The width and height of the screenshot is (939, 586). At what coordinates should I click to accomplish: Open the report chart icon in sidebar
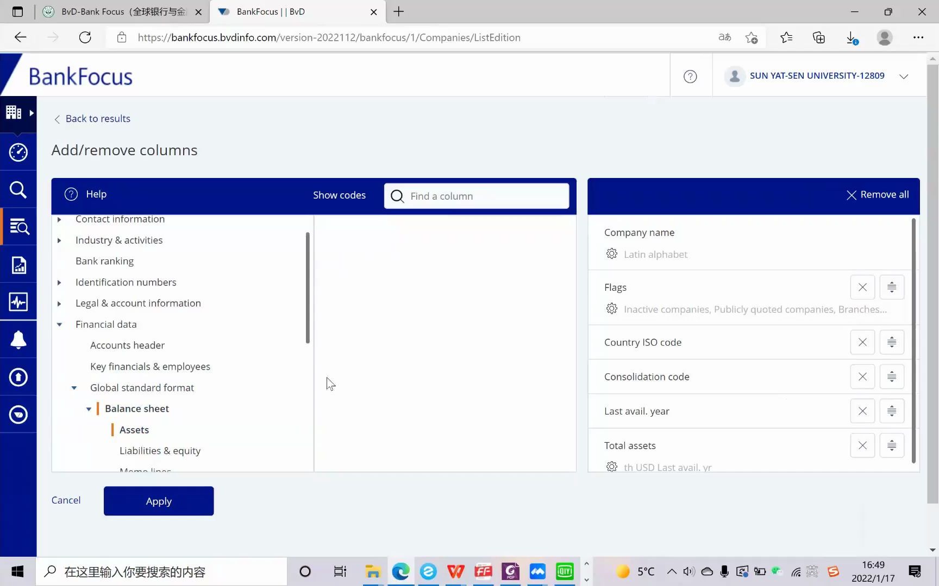click(18, 265)
